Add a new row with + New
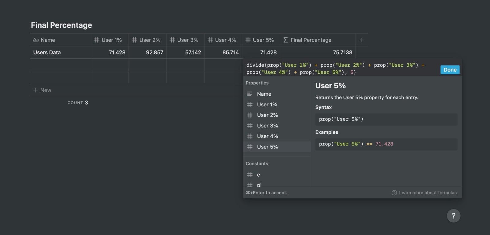490x235 pixels. [x=42, y=90]
